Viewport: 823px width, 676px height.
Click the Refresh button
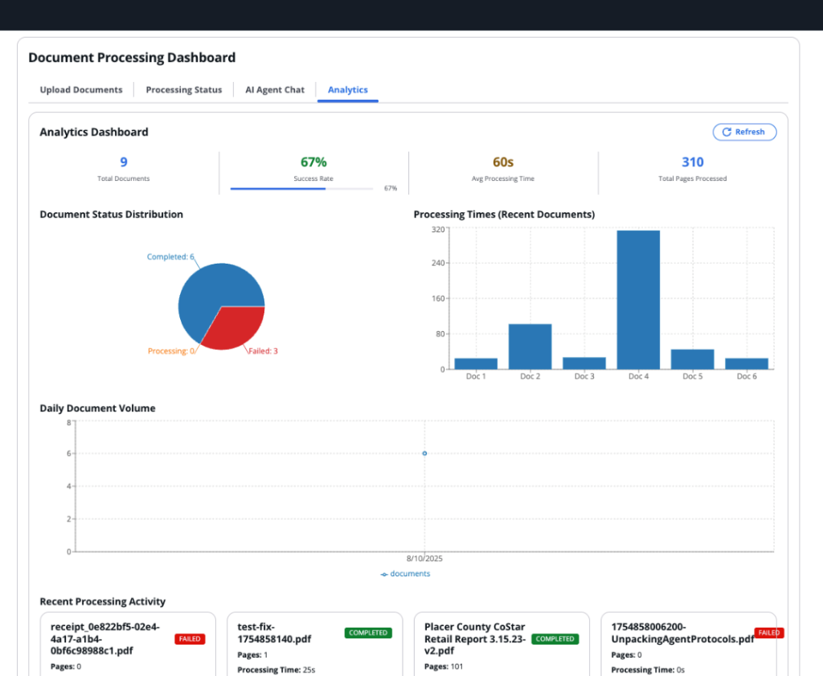[x=744, y=132]
